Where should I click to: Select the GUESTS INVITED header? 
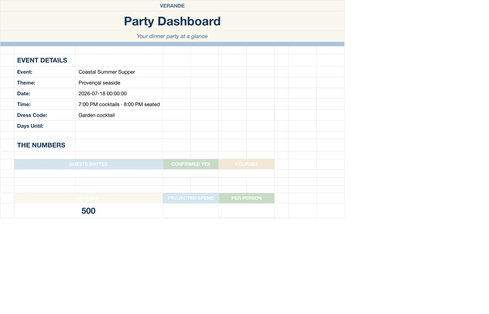(x=89, y=164)
